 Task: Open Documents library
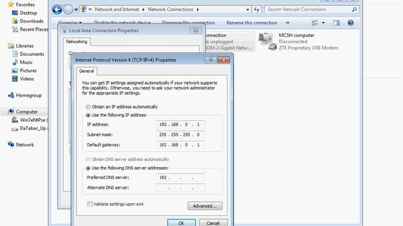point(32,54)
